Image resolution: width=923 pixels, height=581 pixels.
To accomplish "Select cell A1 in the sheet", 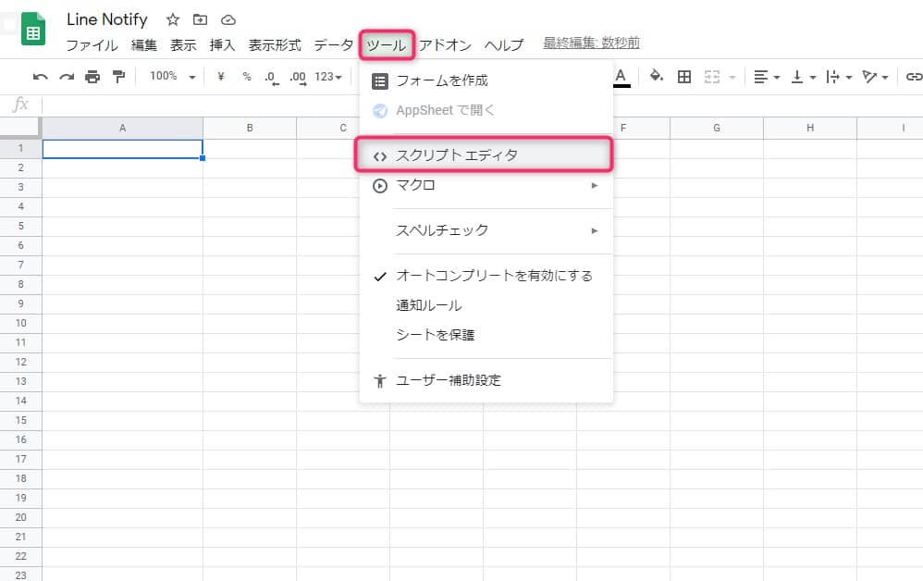I will (x=122, y=149).
